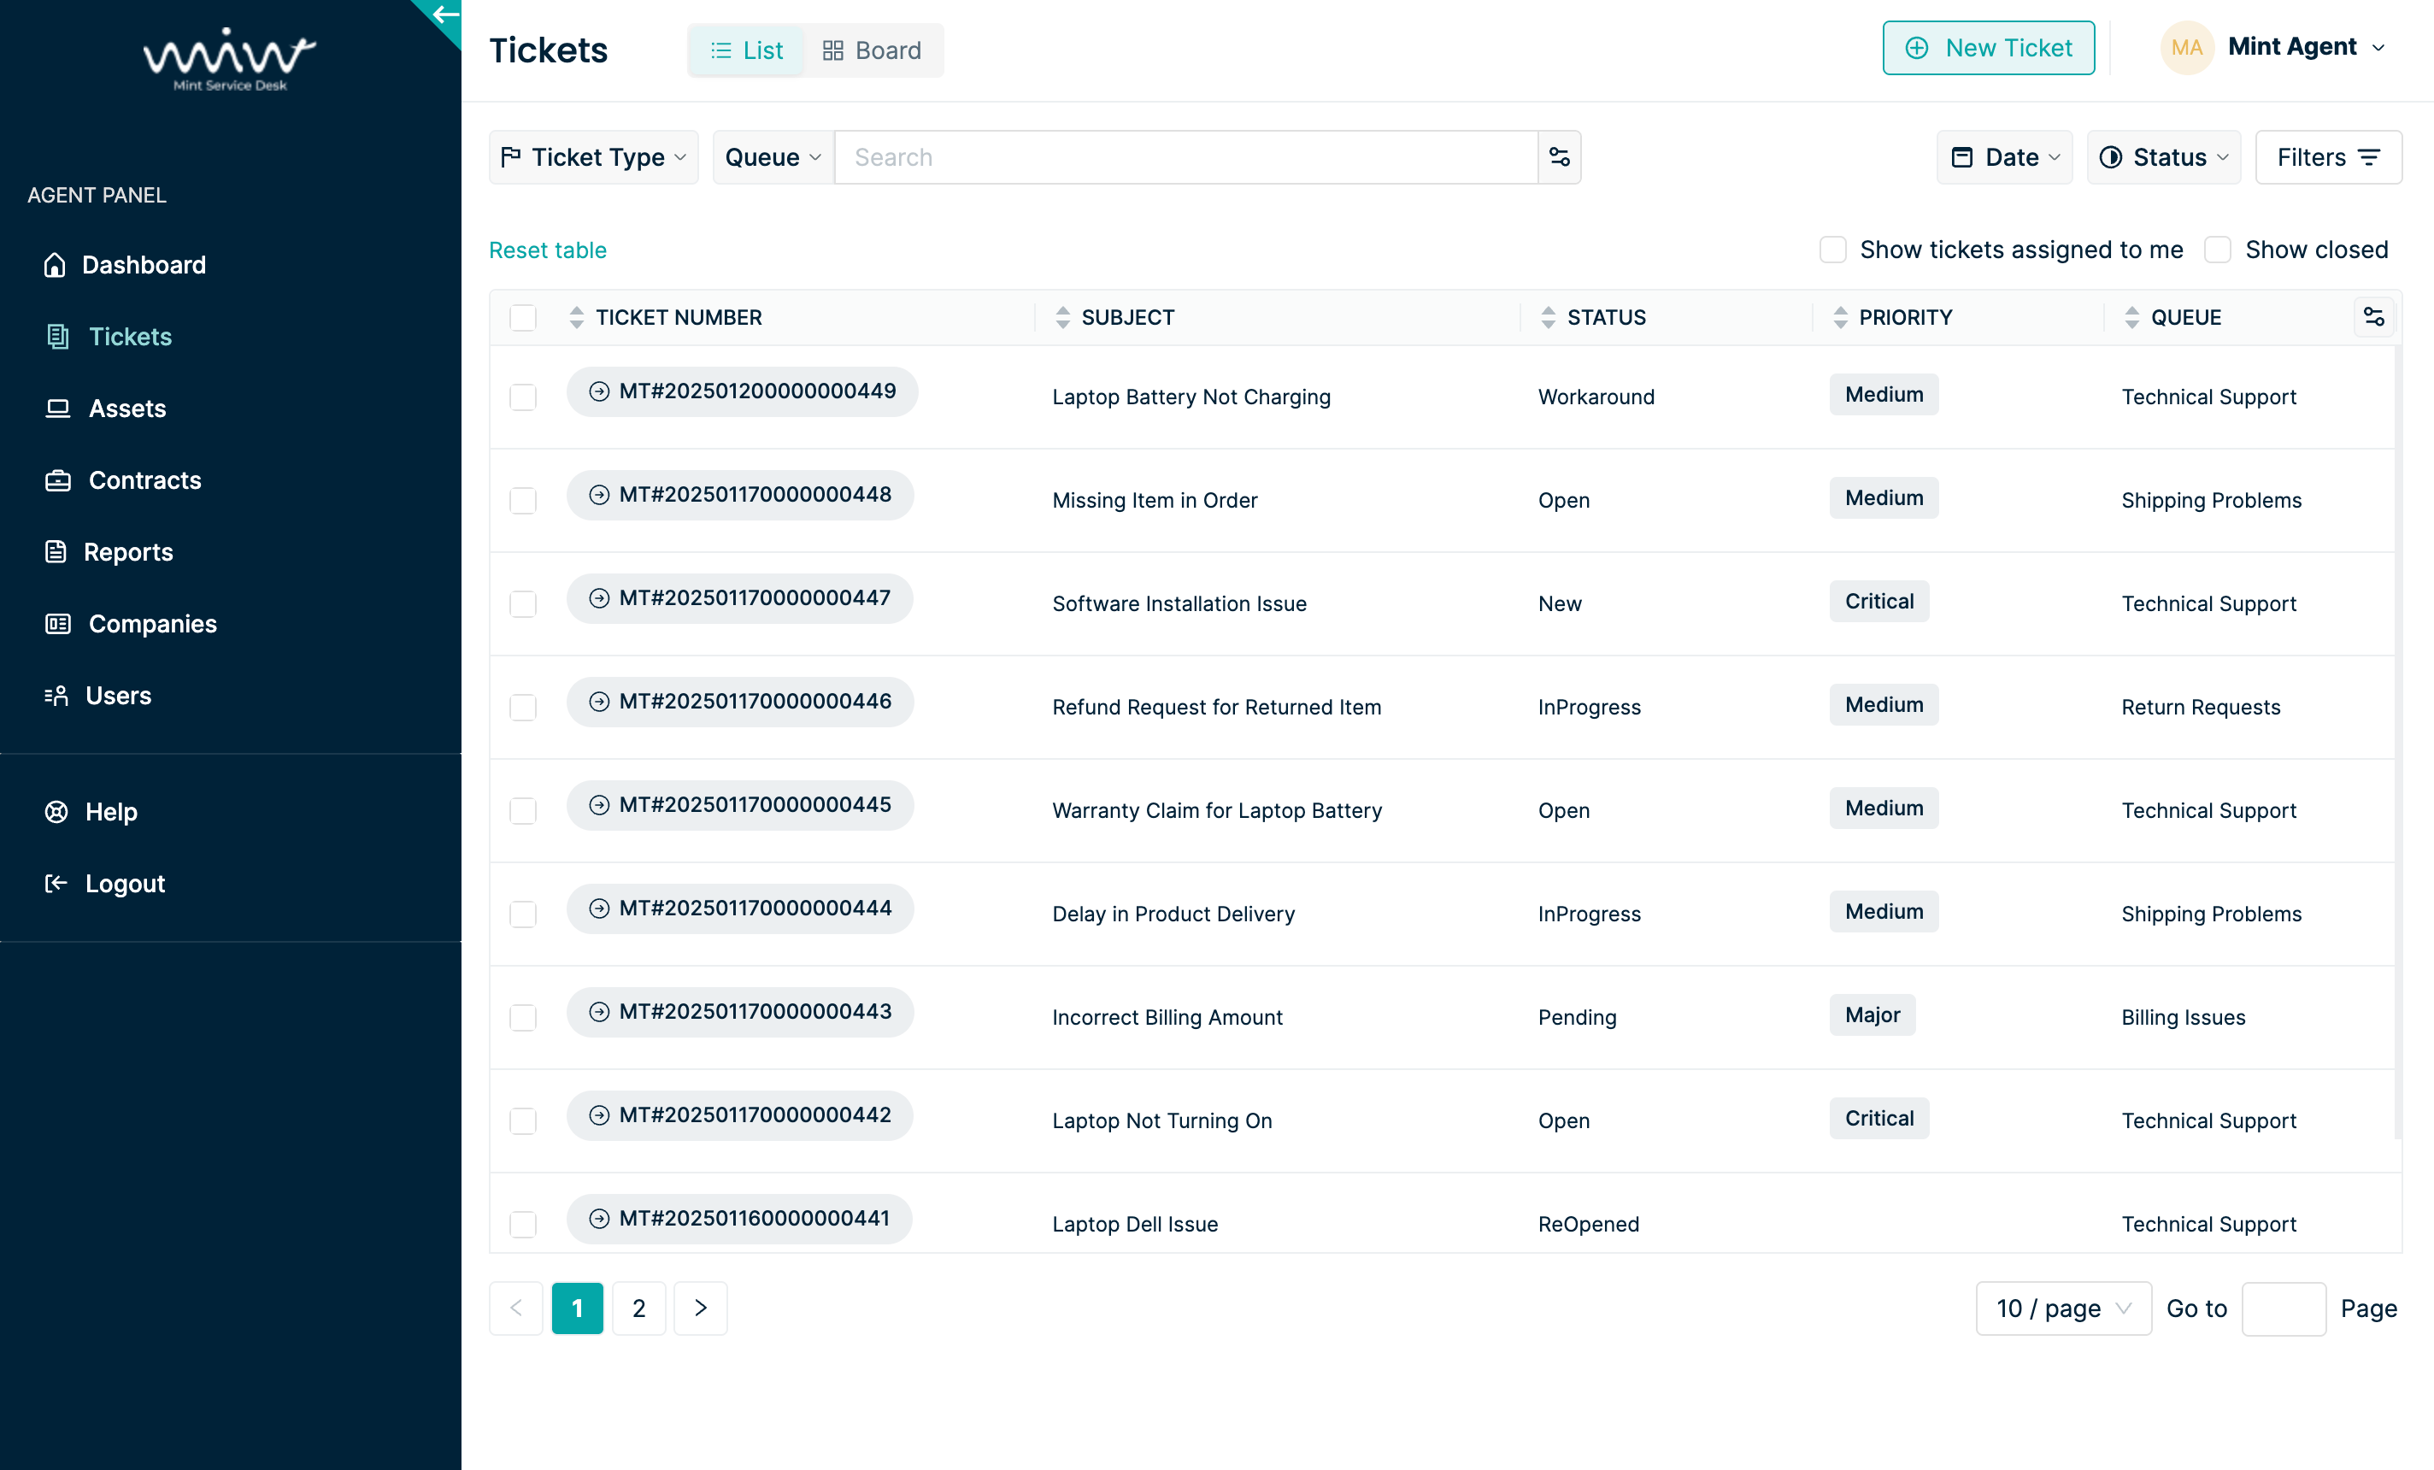
Task: Go to page 2
Action: tap(639, 1308)
